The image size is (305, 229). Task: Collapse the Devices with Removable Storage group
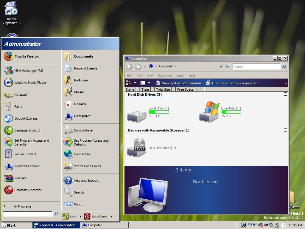pos(285,130)
